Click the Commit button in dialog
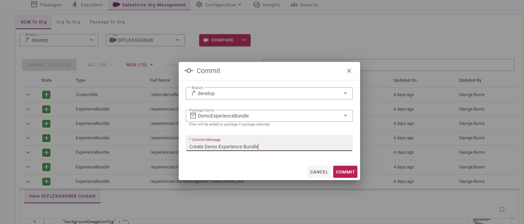 click(x=345, y=172)
